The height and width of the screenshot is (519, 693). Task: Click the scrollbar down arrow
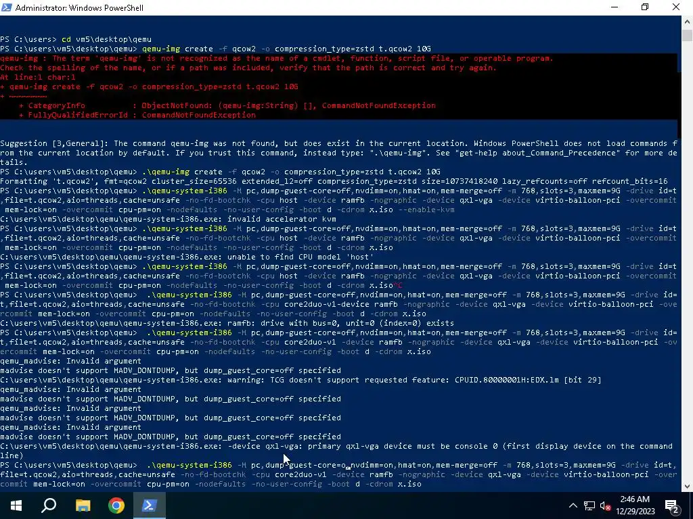tap(688, 487)
